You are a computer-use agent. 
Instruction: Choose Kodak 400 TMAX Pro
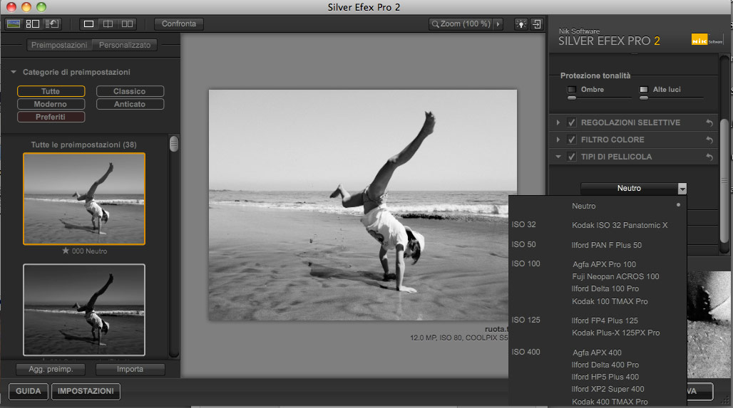610,402
